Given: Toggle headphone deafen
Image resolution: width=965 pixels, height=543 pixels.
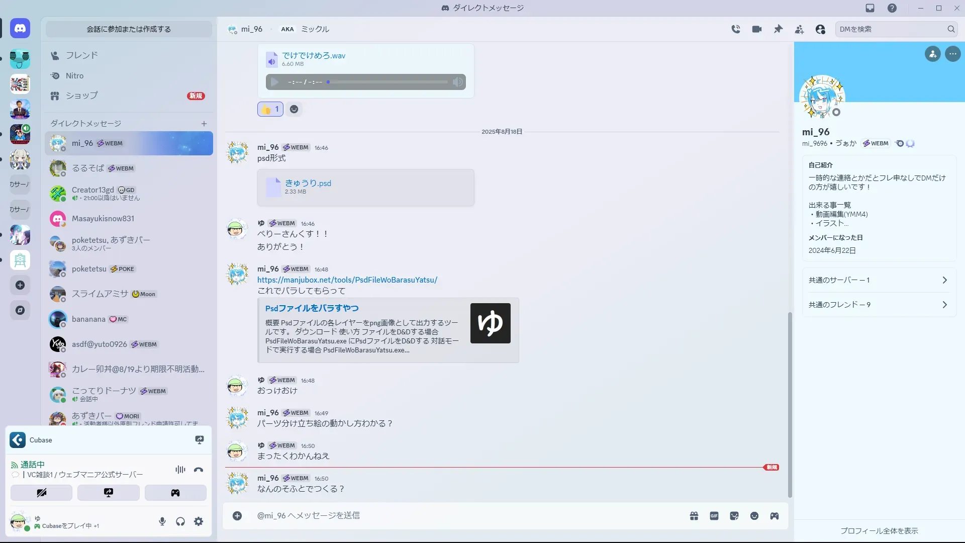Looking at the screenshot, I should [180, 522].
